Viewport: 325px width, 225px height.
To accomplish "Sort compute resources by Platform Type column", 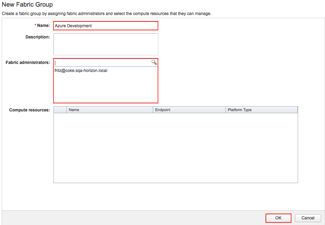I will (261, 110).
